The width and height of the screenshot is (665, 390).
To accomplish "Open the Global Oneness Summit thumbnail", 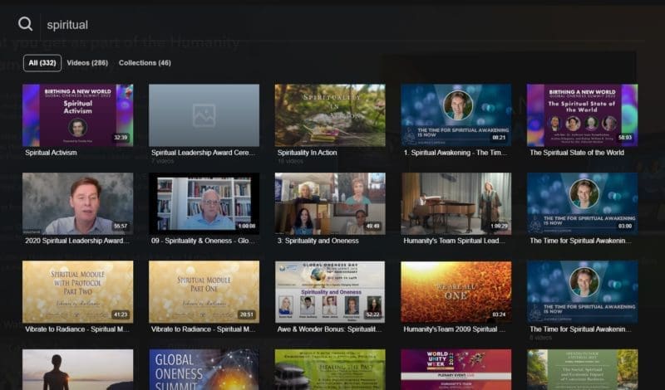I will click(204, 369).
